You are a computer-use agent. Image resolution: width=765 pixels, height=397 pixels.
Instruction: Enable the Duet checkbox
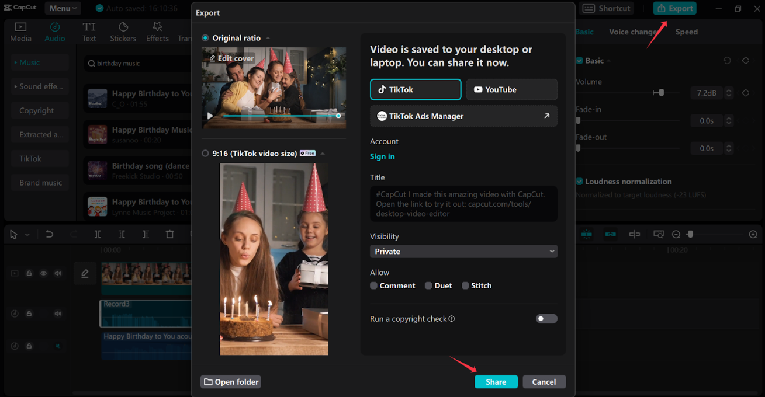pyautogui.click(x=428, y=285)
